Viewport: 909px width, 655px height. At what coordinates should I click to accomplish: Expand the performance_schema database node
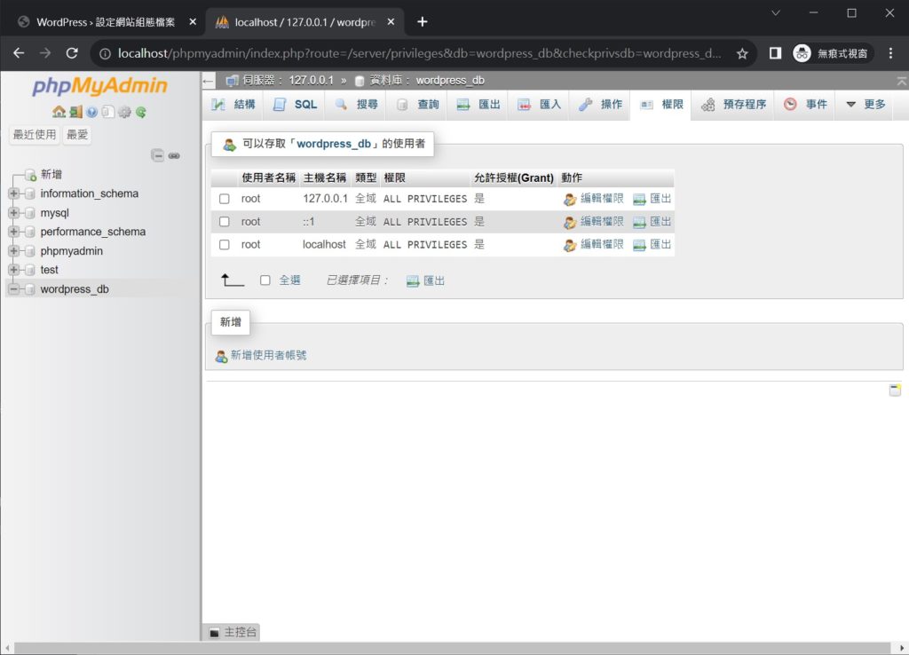tap(14, 232)
